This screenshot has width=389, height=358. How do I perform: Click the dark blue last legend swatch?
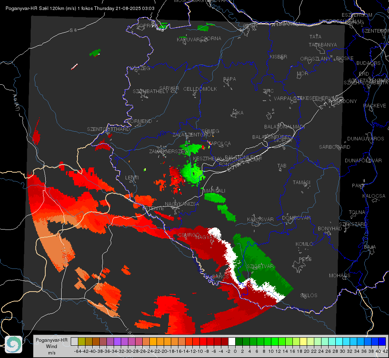382,341
